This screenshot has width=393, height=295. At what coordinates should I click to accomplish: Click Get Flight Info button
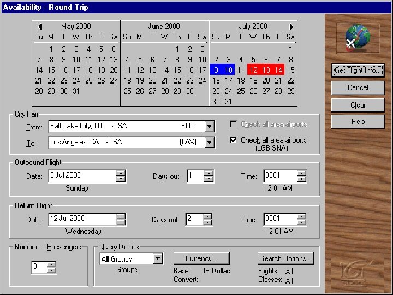coord(358,70)
